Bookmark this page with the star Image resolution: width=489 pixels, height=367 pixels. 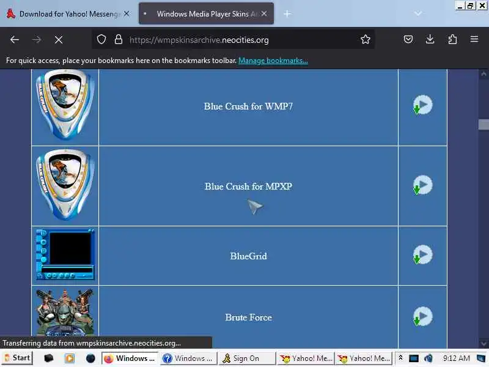[x=366, y=39]
